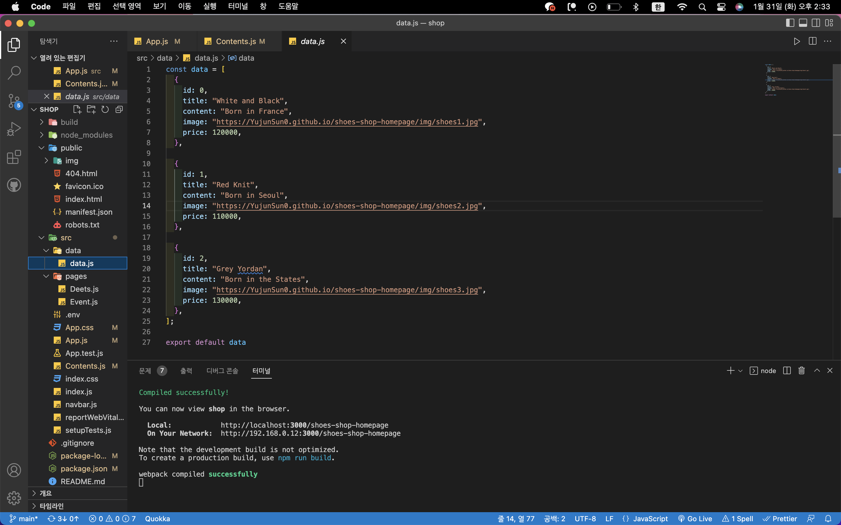The width and height of the screenshot is (841, 525).
Task: Click New Folder icon in SHOP header
Action: point(91,109)
